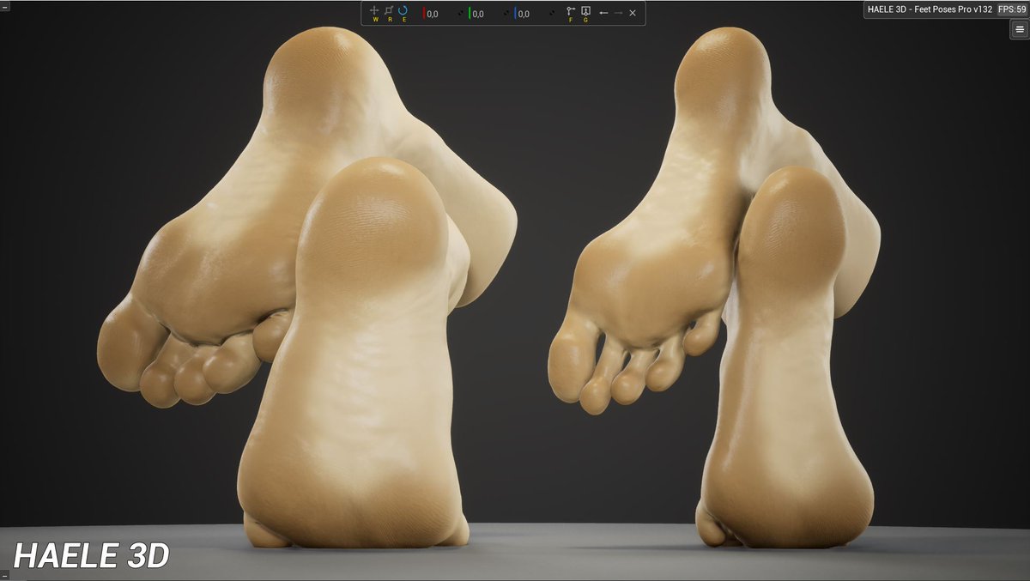
Task: Click the small minus button at top-left corner
Action: 3,6
